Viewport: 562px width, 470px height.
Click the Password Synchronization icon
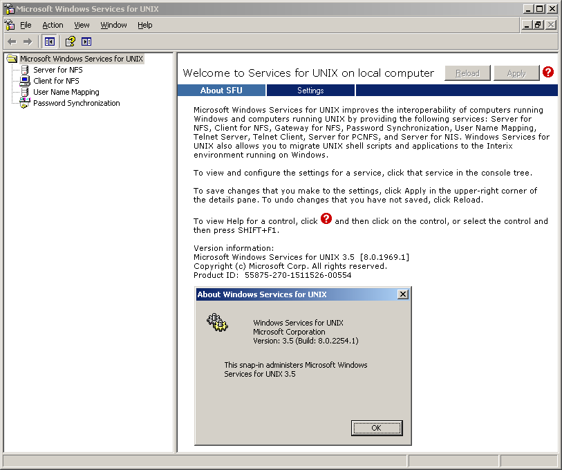tap(25, 103)
